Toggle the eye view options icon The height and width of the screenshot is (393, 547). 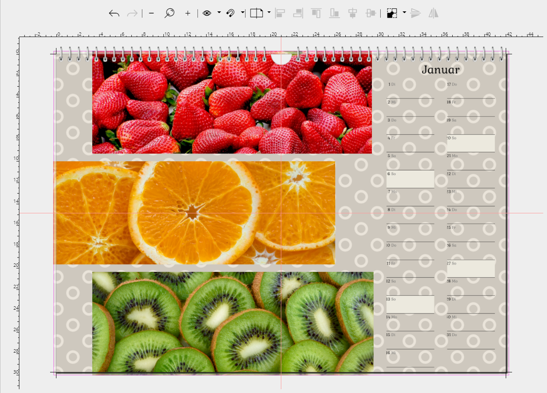coord(207,13)
